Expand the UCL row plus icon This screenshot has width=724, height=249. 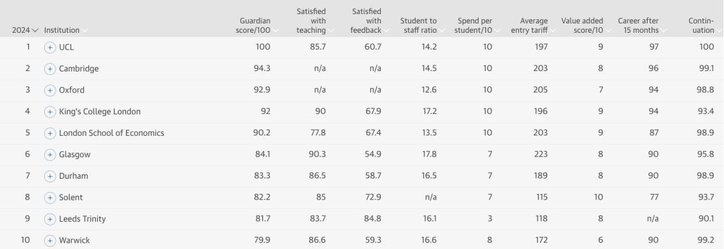50,48
